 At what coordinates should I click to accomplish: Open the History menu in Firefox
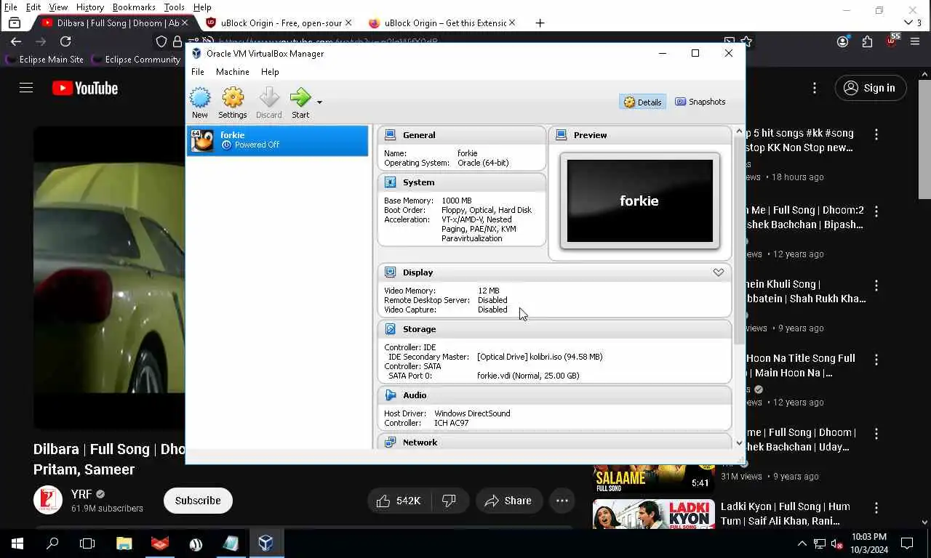click(x=90, y=7)
